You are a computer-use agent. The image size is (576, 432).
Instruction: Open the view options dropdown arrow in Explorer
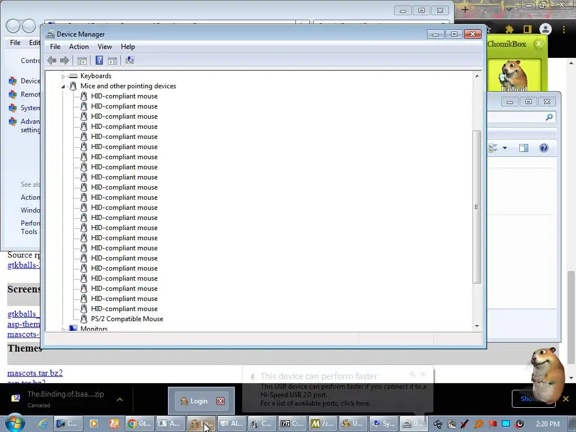pos(505,148)
